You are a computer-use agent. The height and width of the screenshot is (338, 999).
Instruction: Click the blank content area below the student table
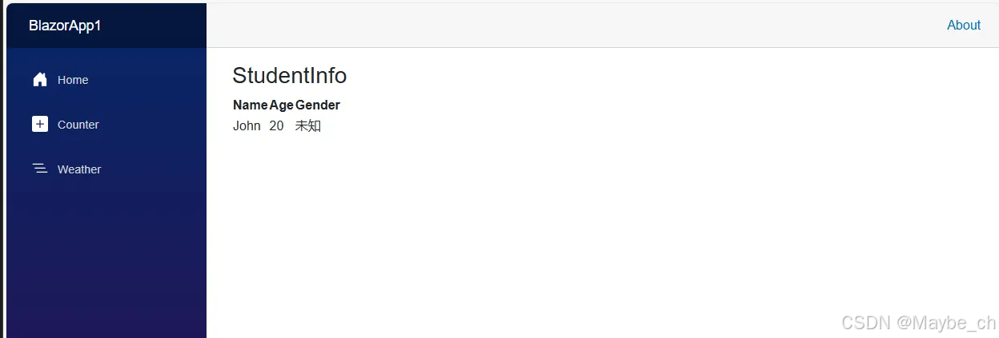600,232
